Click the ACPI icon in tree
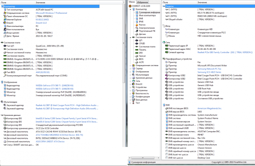 point(137,62)
